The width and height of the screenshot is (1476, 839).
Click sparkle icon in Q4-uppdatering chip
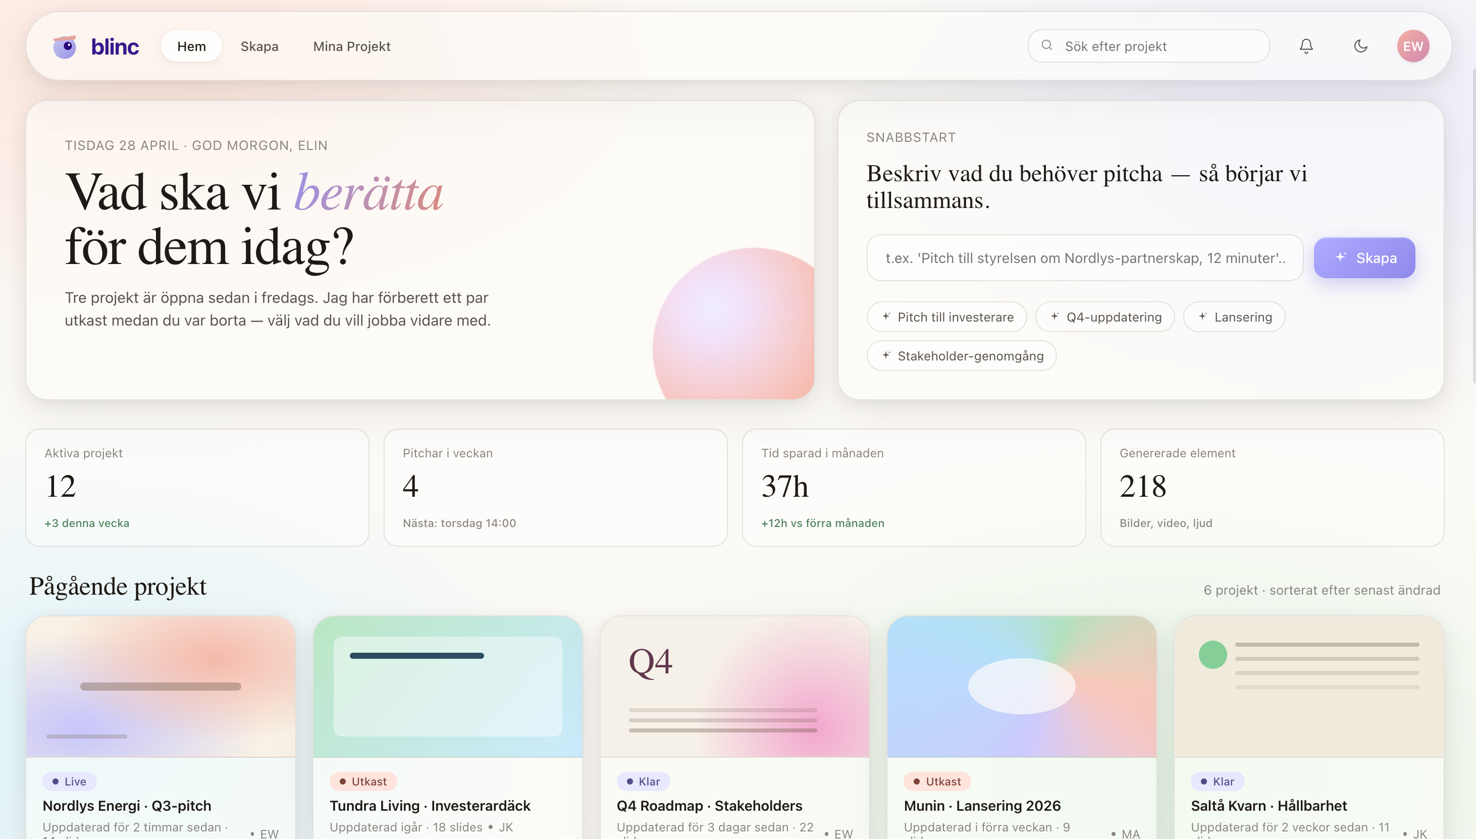point(1055,317)
